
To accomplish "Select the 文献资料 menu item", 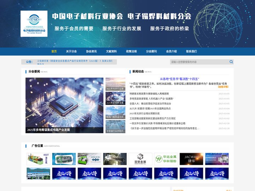I will tap(112, 52).
